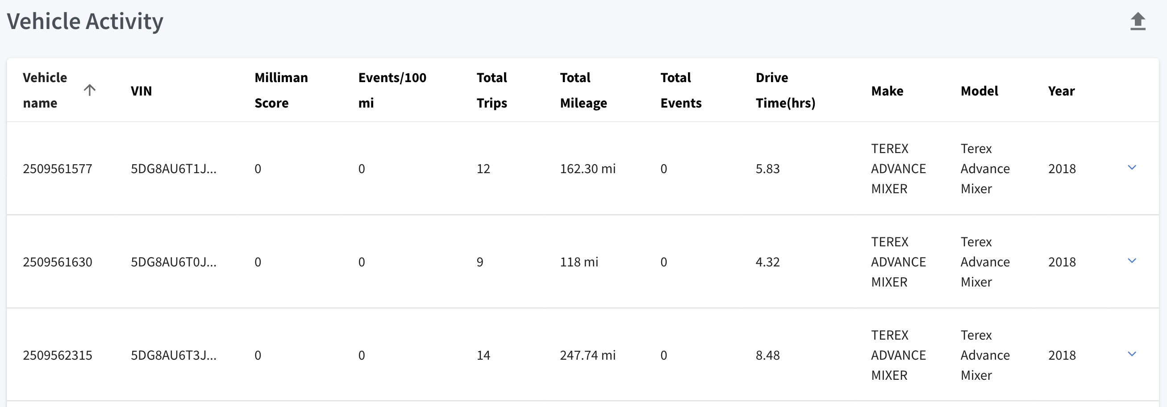Sort by the Milliman Score header
Image resolution: width=1167 pixels, height=407 pixels.
281,90
